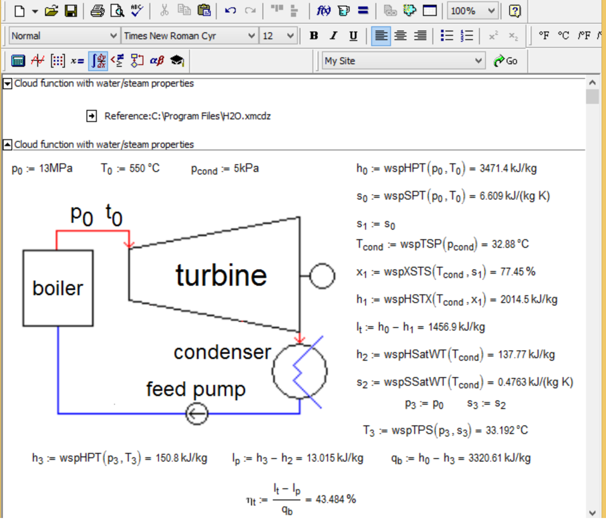
Task: Align text left
Action: point(381,36)
